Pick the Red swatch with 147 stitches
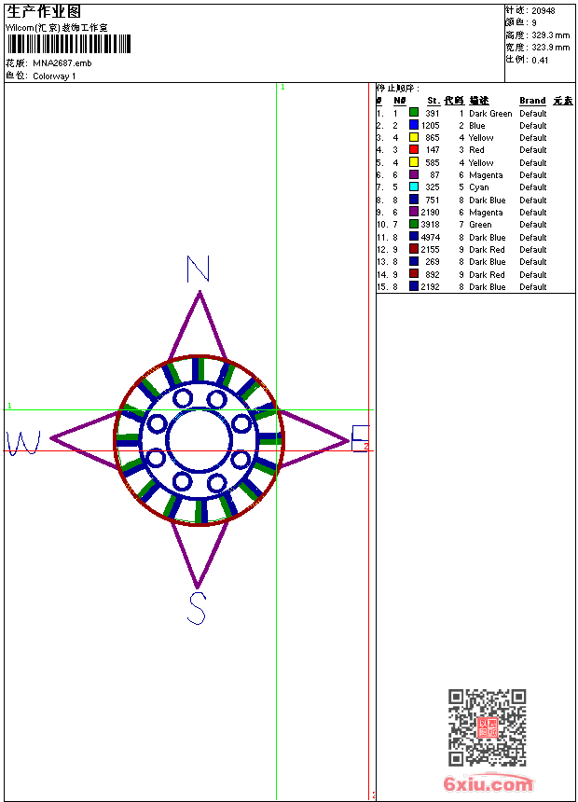 414,149
